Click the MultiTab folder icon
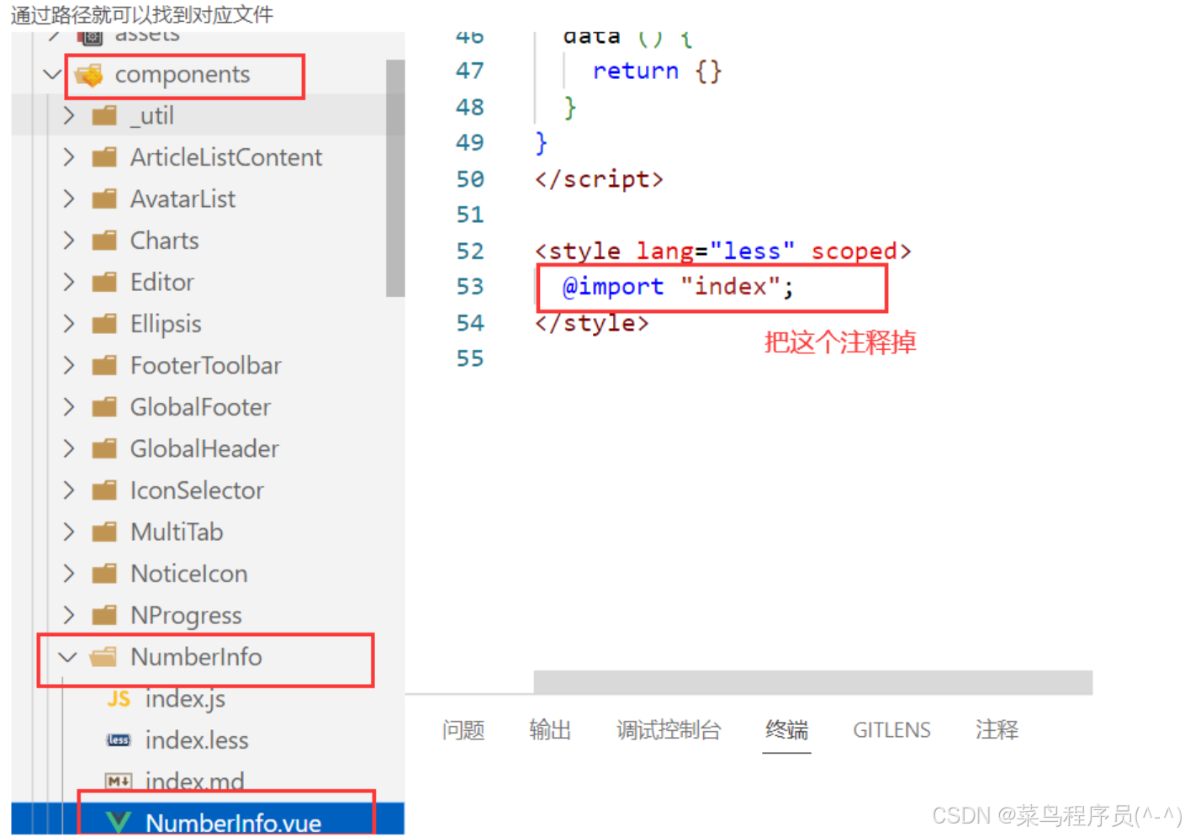 [104, 532]
